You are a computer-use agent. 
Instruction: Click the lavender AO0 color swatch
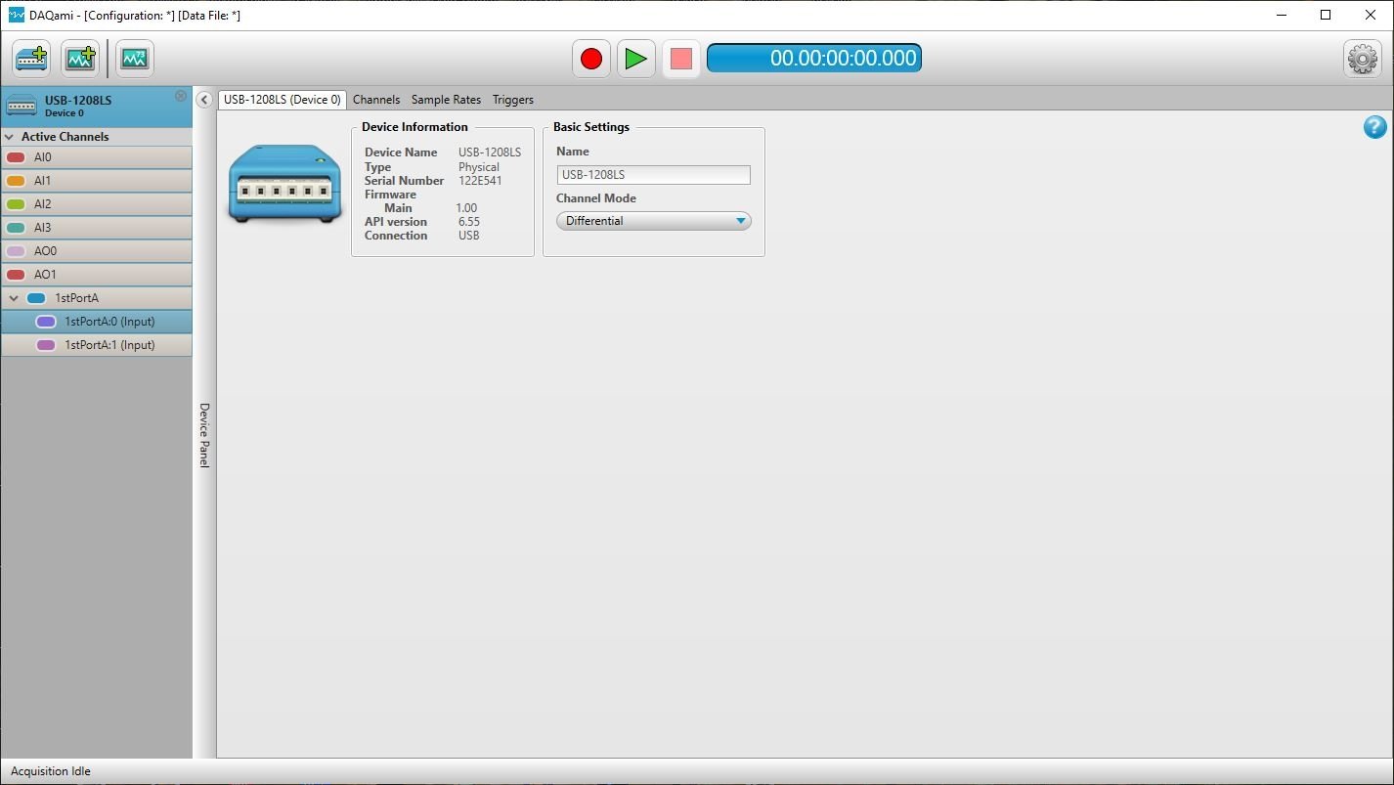click(16, 251)
